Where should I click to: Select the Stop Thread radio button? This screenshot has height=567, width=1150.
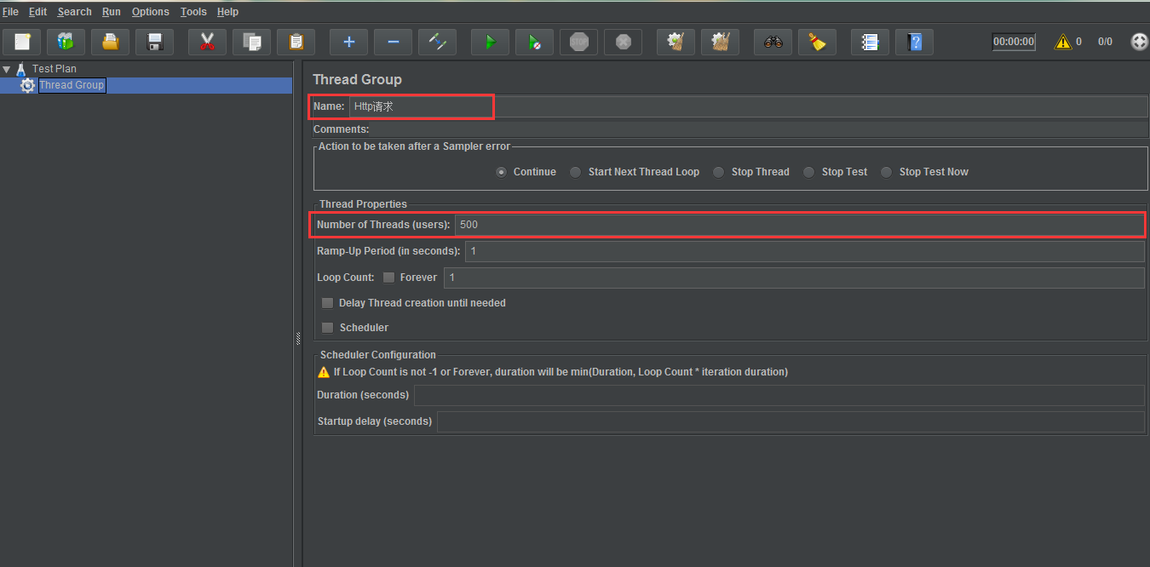719,172
